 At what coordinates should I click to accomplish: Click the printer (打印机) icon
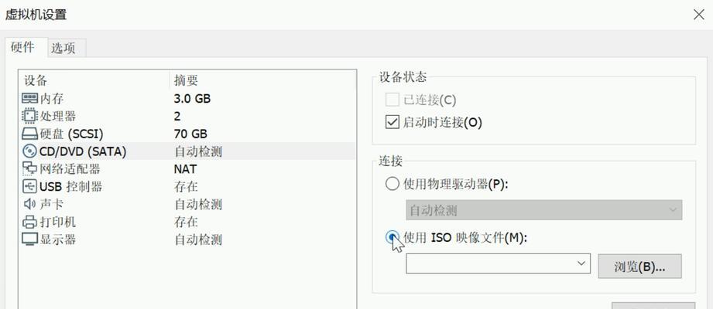[29, 222]
